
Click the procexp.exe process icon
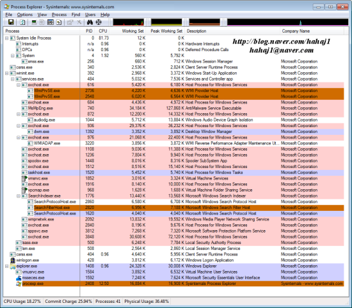[x=19, y=284]
